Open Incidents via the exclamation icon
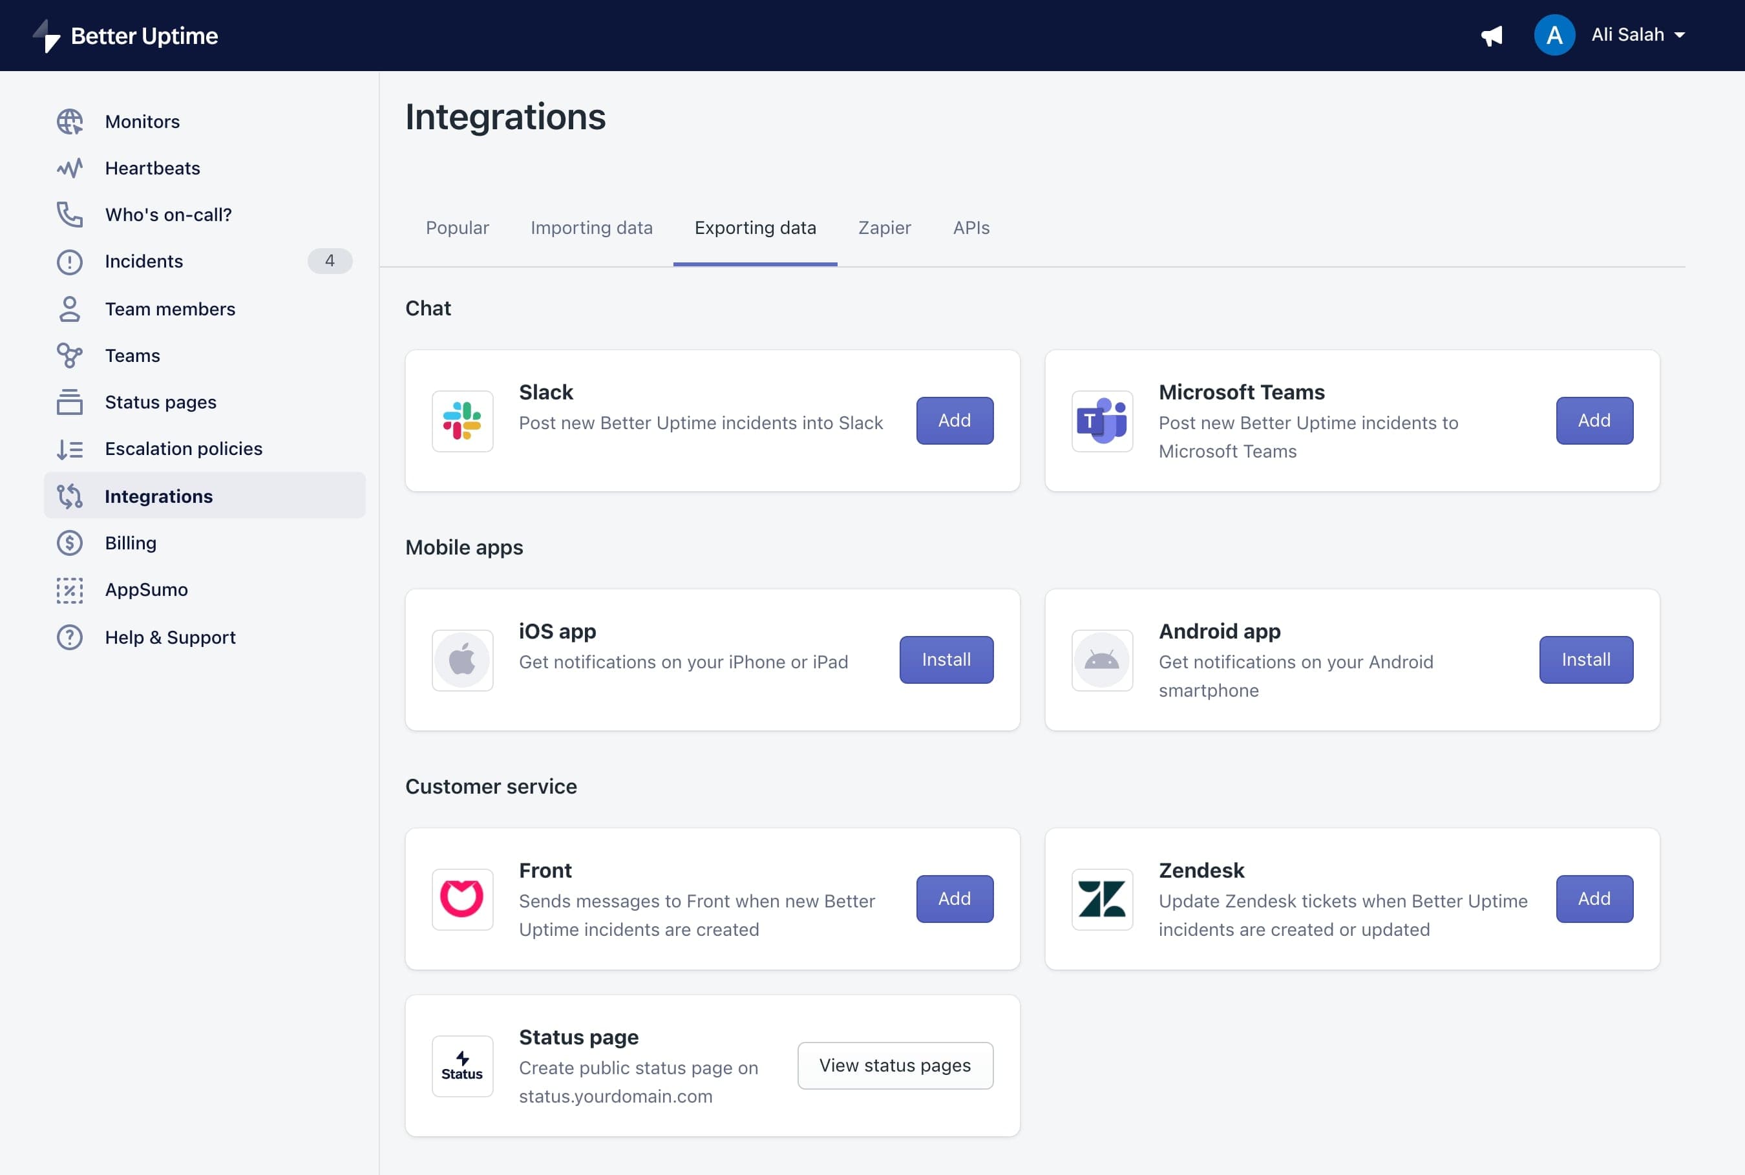Viewport: 1745px width, 1175px height. [70, 262]
